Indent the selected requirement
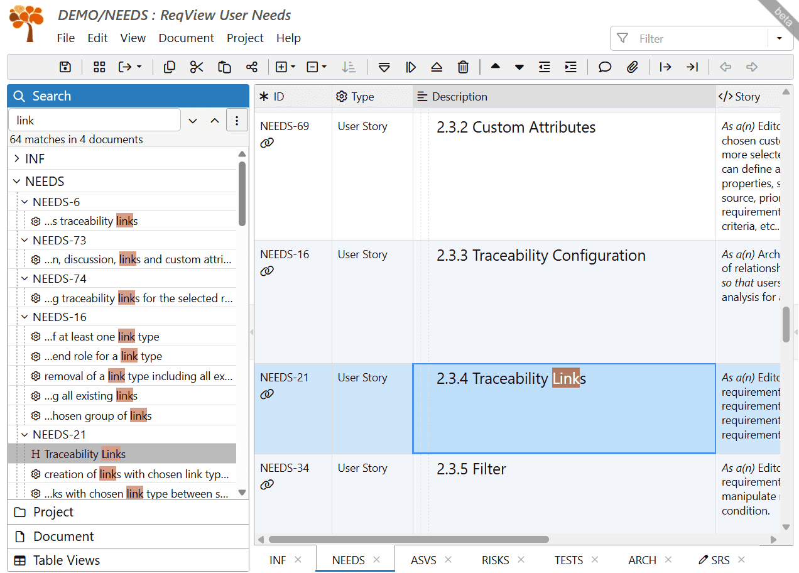Image resolution: width=799 pixels, height=573 pixels. point(570,67)
